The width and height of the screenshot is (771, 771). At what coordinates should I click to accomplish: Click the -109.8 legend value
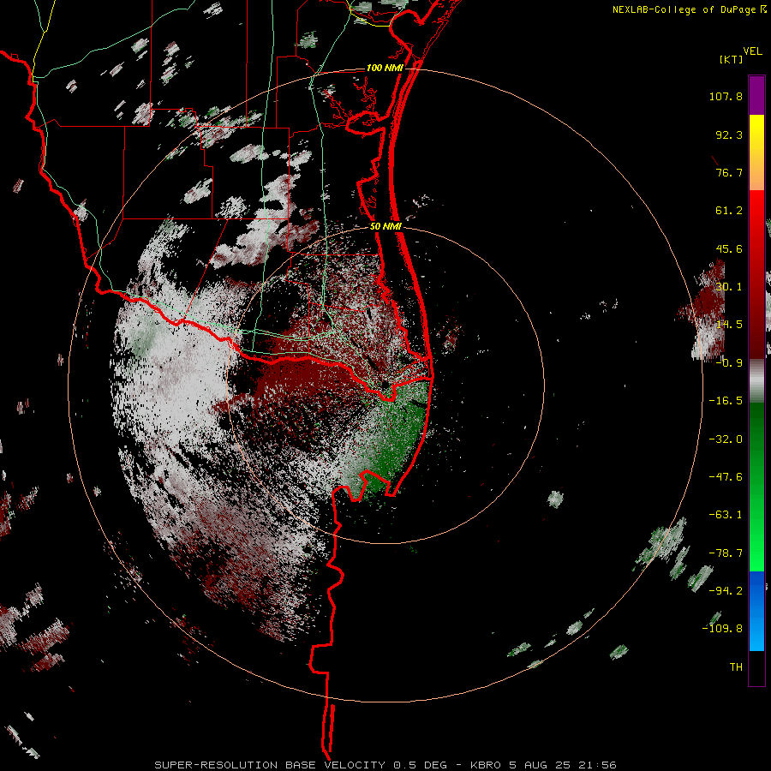722,629
